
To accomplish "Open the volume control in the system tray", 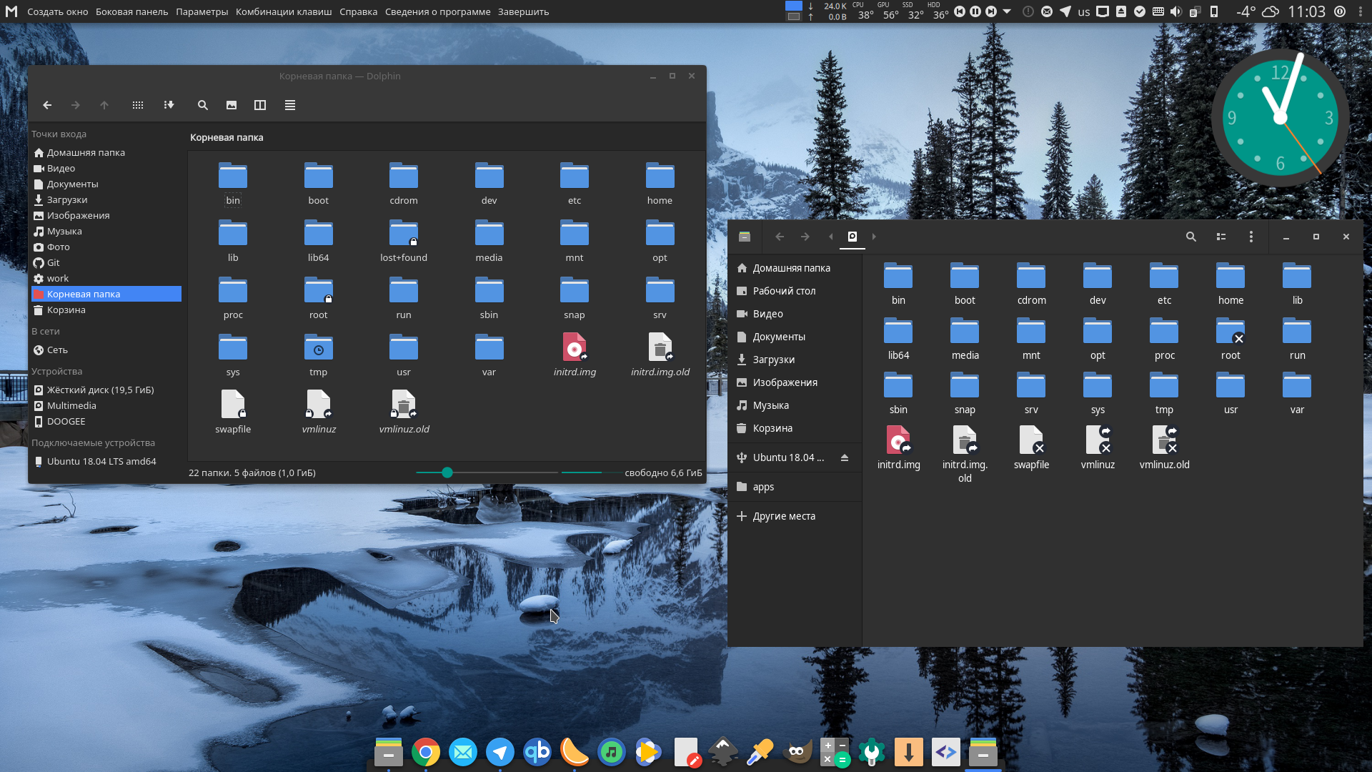I will (1175, 11).
